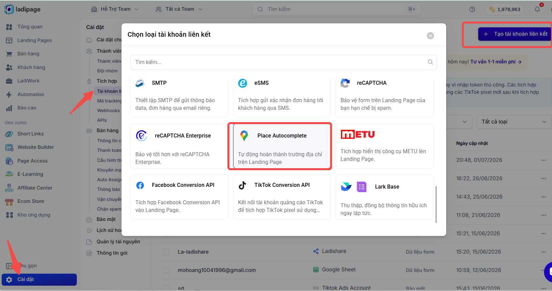Open Page Access app icon

coord(9,161)
